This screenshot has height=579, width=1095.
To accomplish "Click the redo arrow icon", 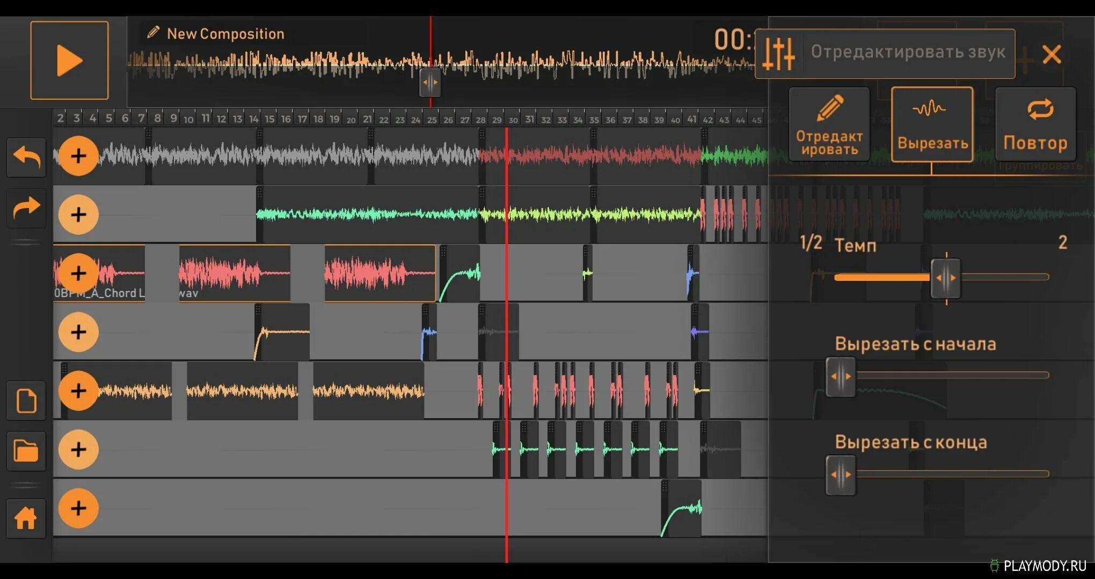I will 26,209.
